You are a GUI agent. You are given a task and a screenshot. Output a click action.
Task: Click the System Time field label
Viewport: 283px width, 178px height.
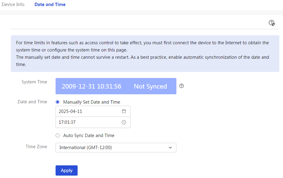pos(34,82)
